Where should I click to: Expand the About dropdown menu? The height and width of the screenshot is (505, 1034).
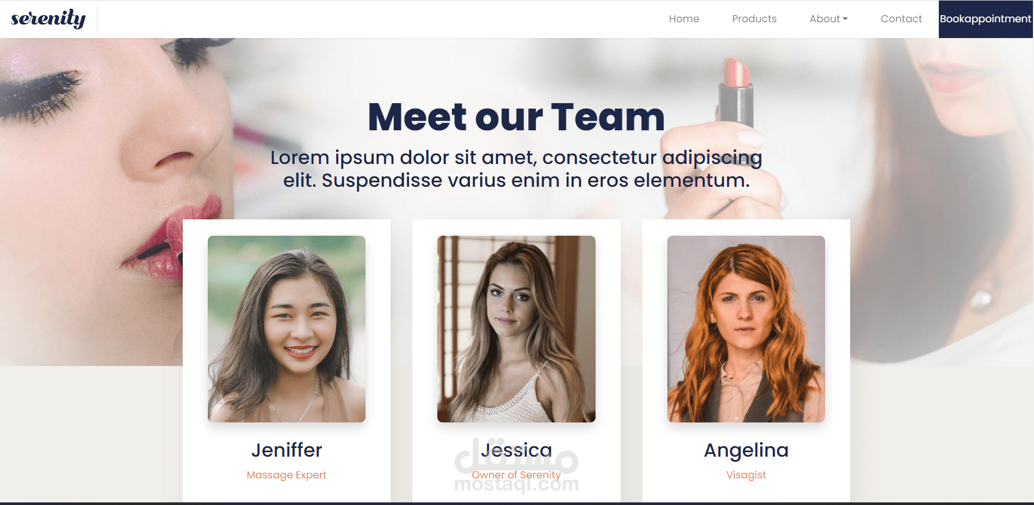coord(828,19)
